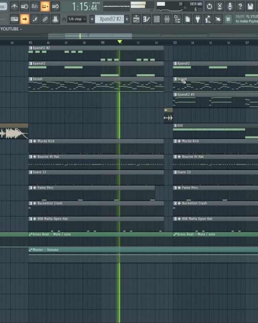Select right Xpand!2 clip title

point(183,63)
